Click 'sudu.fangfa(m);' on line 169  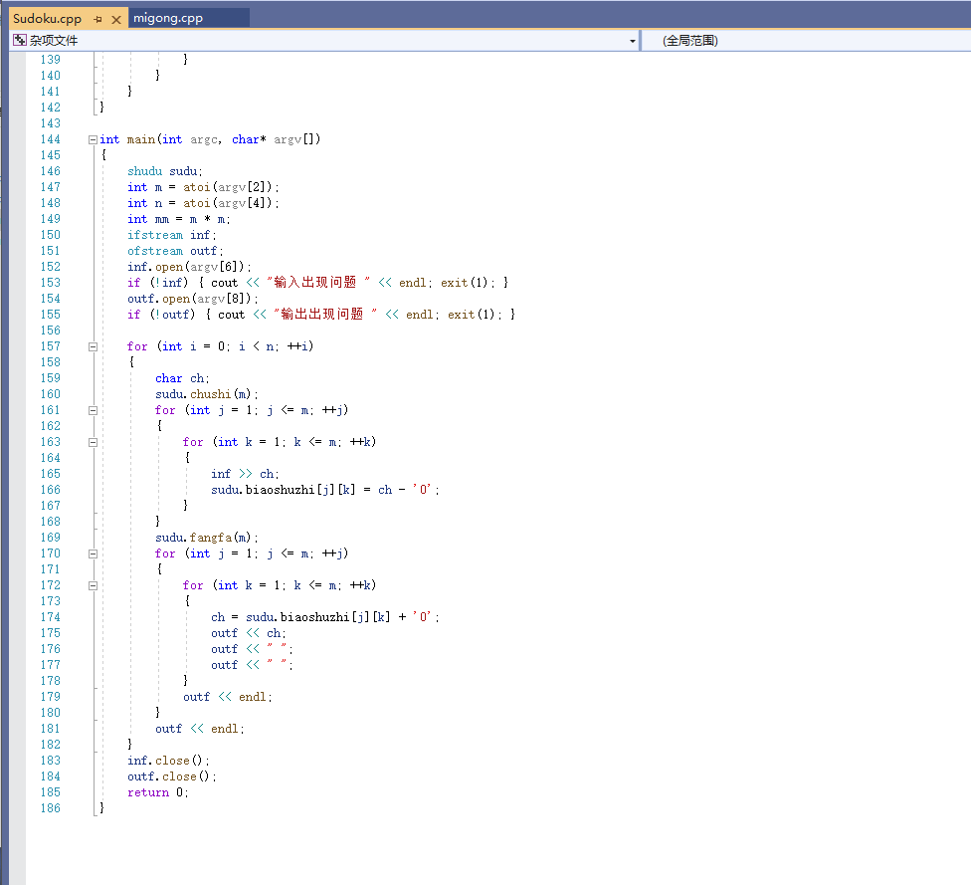(206, 538)
